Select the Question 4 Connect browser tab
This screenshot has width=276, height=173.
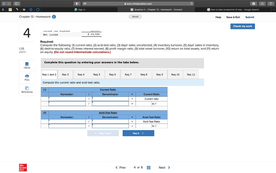[156, 9]
